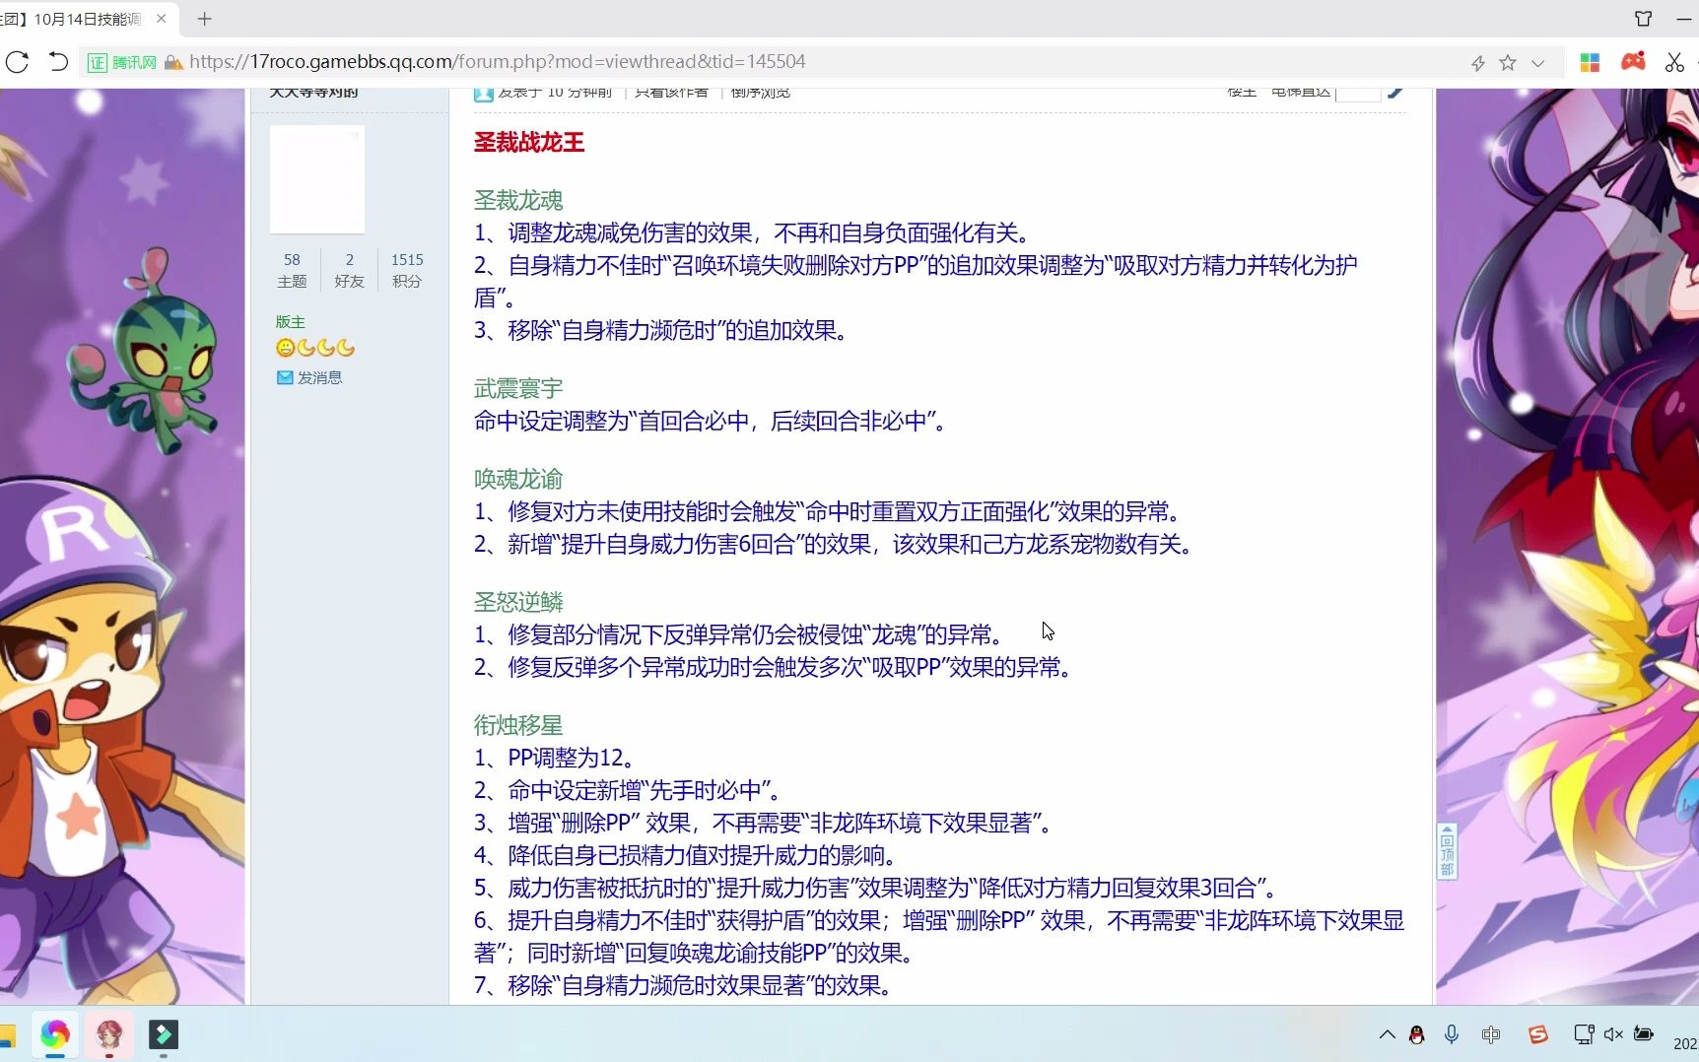Open the poster's avatar image
Screen dimensions: 1699x1062
click(317, 179)
